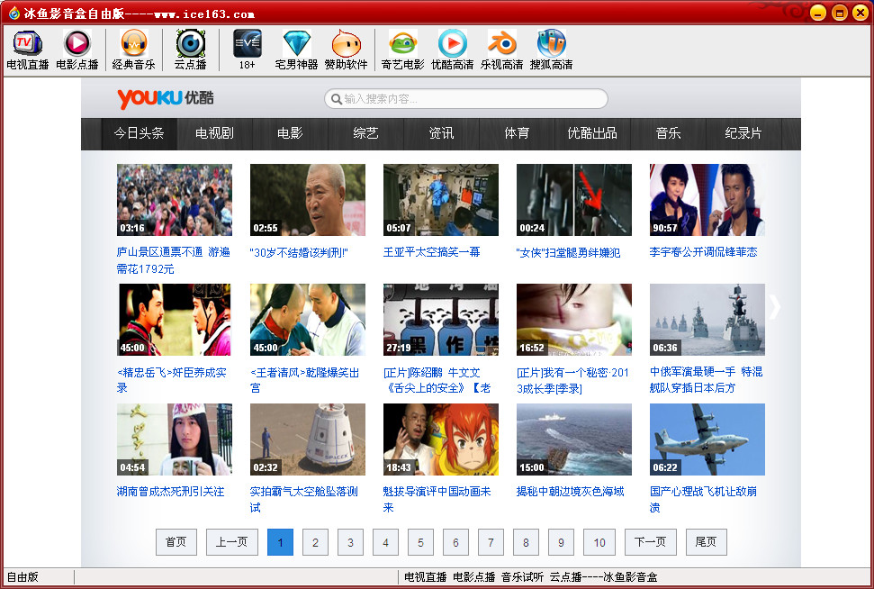Open the 湖南曾成杰 video thumbnail
The height and width of the screenshot is (589, 874).
[x=175, y=439]
